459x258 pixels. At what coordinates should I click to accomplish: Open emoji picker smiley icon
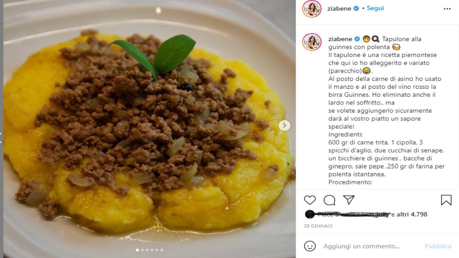pos(310,246)
